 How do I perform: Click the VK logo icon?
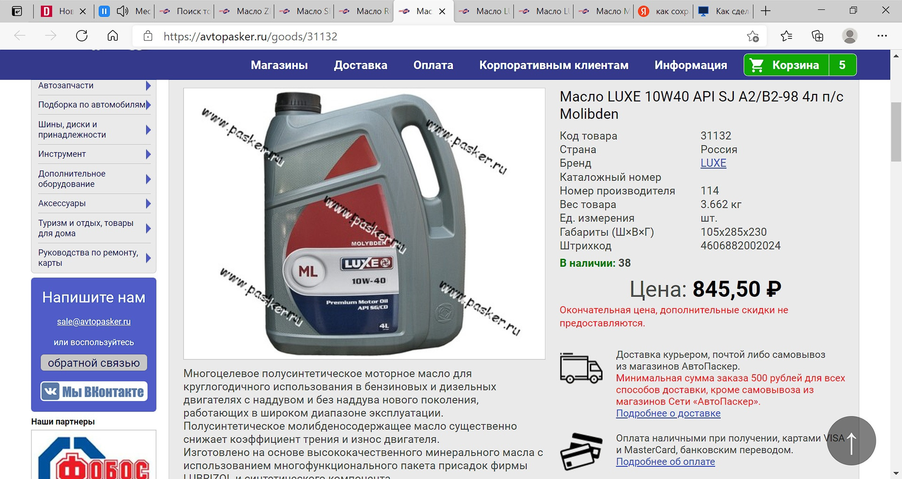pyautogui.click(x=50, y=391)
